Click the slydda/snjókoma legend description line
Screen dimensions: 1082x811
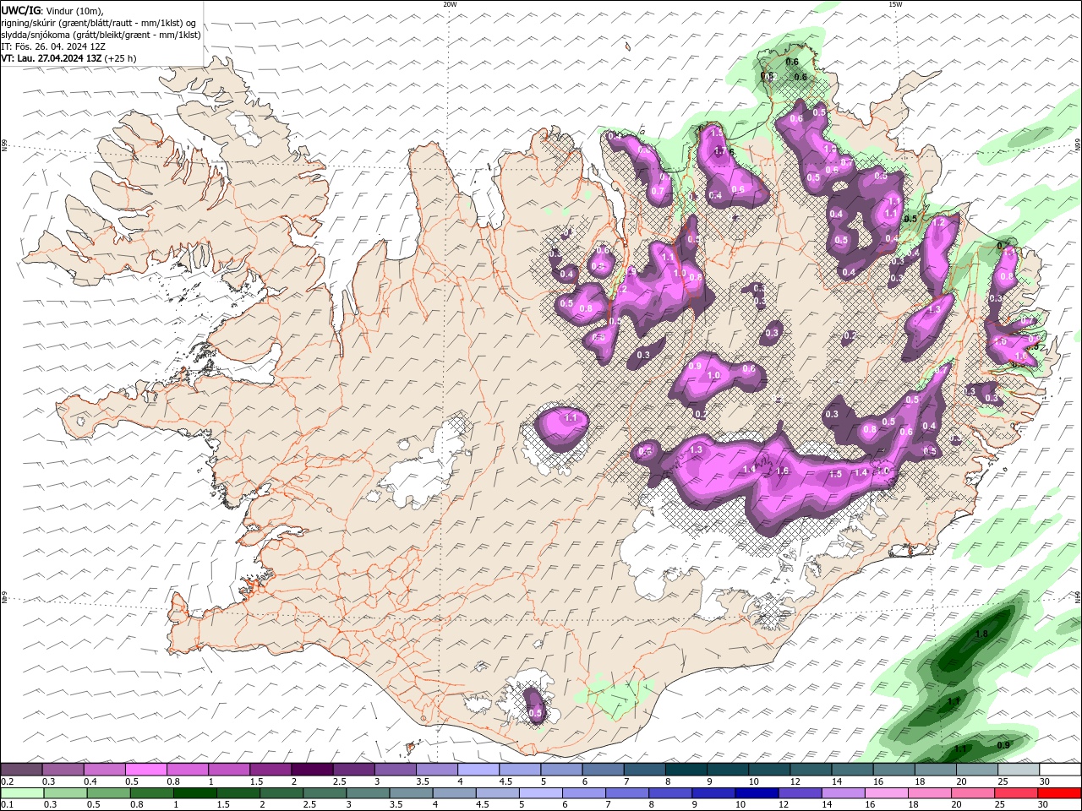click(x=101, y=35)
